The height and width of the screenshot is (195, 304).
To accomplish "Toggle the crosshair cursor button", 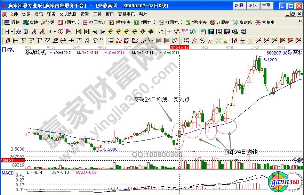I will [x=169, y=32].
